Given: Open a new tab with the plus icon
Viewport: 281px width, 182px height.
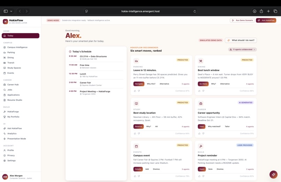Looking at the screenshot, I should tap(268, 11).
